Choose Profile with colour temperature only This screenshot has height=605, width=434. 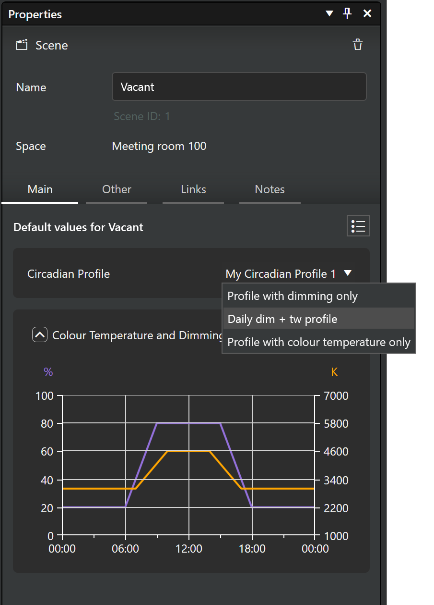click(x=319, y=342)
